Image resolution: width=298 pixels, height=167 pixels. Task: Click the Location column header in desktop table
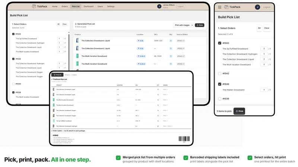(140, 35)
